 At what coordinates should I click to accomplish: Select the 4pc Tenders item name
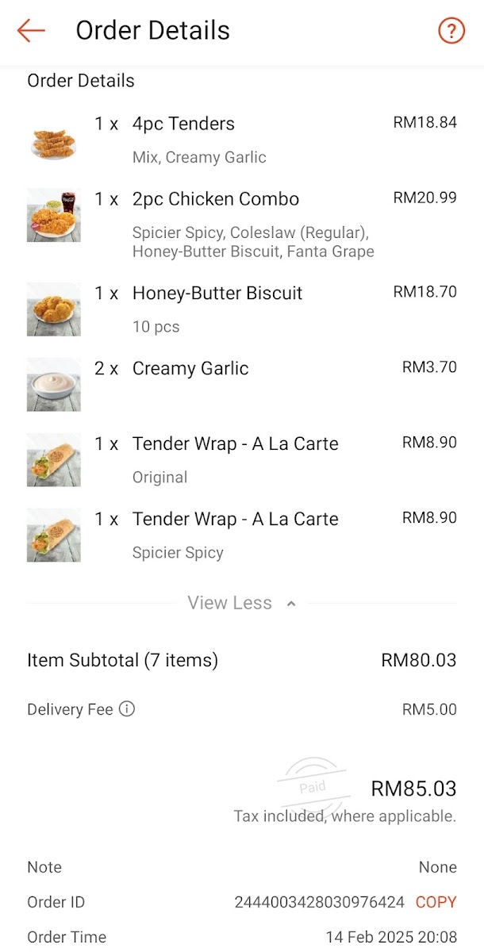[183, 124]
